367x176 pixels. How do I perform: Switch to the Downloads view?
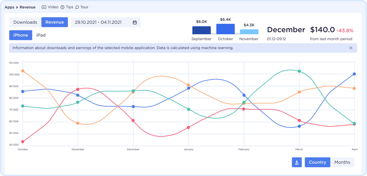click(x=25, y=22)
